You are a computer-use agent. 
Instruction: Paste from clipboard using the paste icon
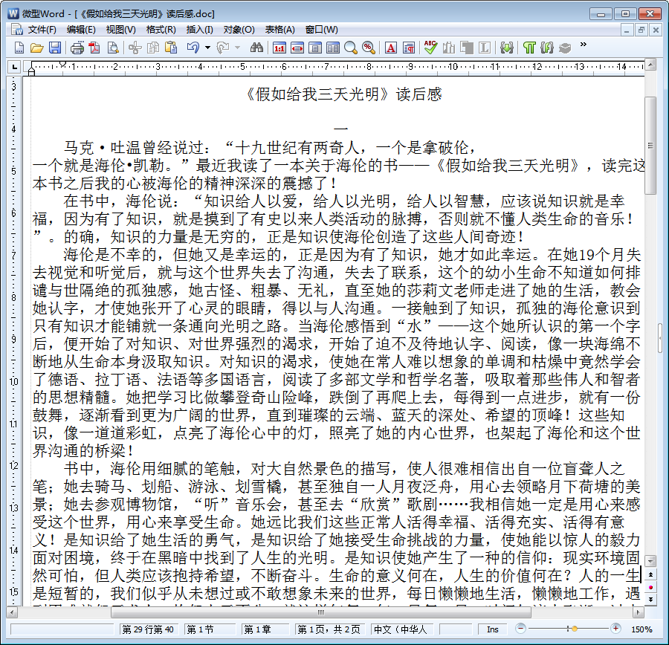click(171, 48)
